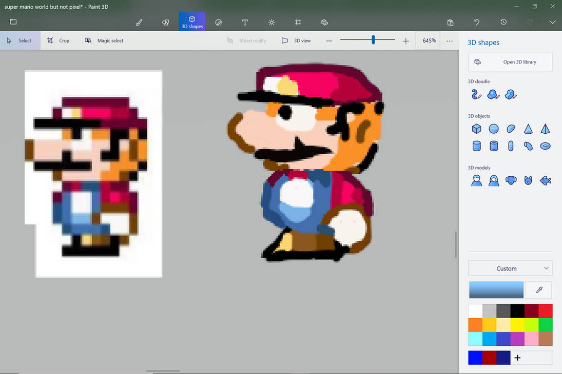Open the Effects panel
The height and width of the screenshot is (374, 562).
pyautogui.click(x=272, y=22)
